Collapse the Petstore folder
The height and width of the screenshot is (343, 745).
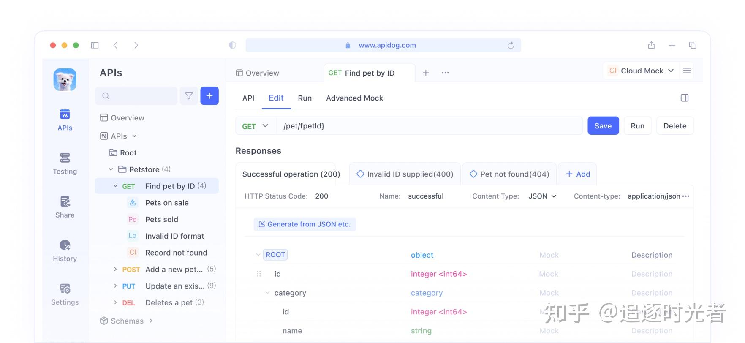[x=111, y=169]
